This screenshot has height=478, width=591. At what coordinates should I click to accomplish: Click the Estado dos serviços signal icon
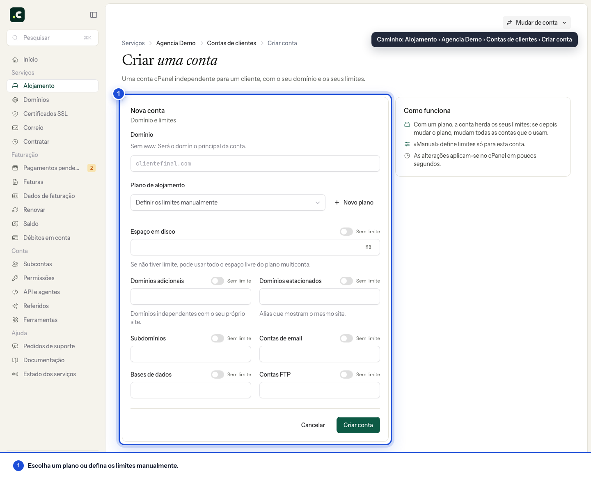pyautogui.click(x=15, y=374)
